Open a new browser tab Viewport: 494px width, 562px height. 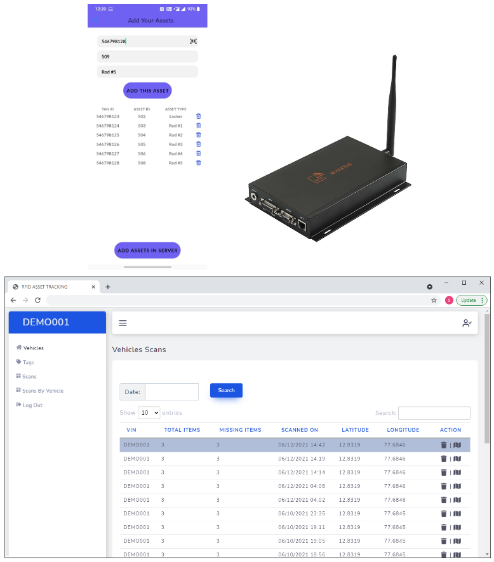(x=108, y=287)
